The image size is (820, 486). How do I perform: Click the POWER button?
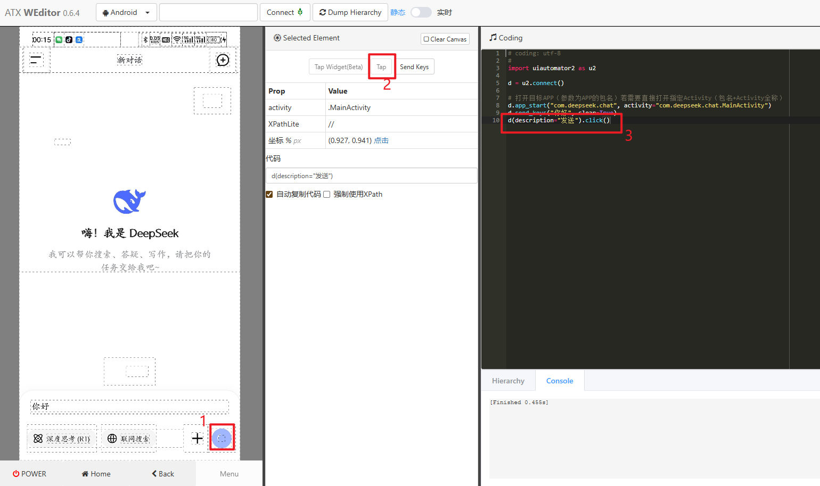[x=29, y=474]
